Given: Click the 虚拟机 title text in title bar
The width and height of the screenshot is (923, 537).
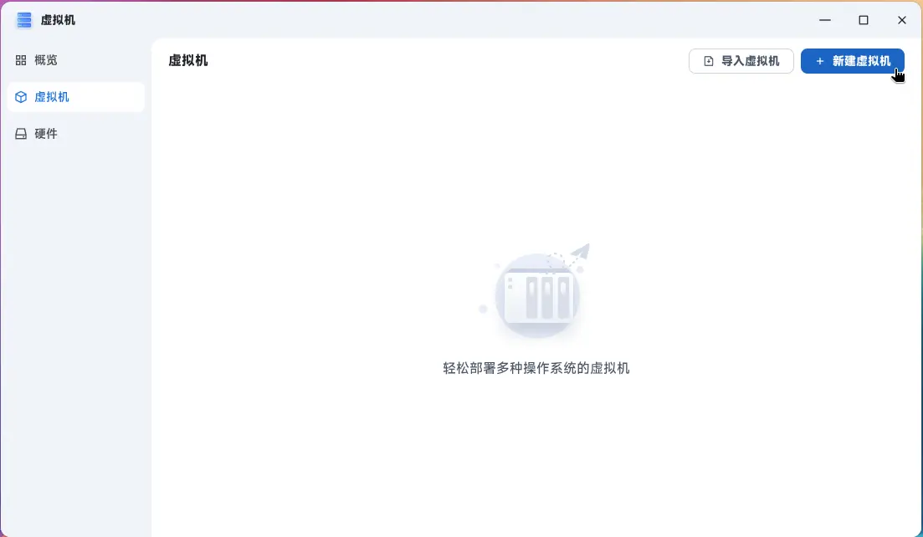Looking at the screenshot, I should pos(58,20).
